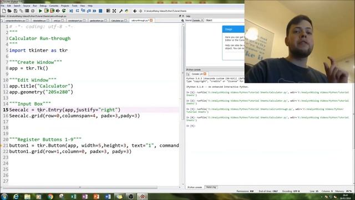Save the current file with the floppy icon

pos(16,11)
